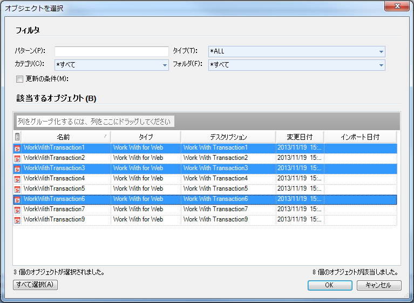Sort by the 変更日付 column header

pos(299,137)
